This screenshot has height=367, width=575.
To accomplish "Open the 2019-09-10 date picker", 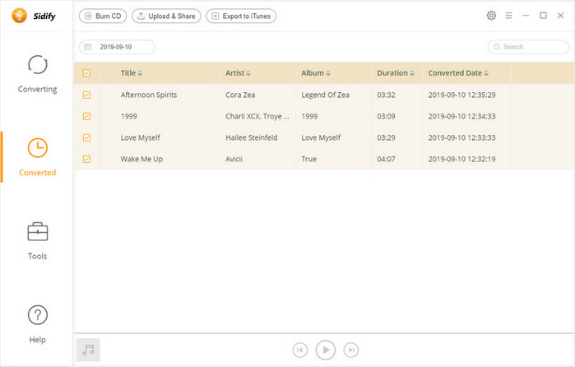I will tap(117, 47).
